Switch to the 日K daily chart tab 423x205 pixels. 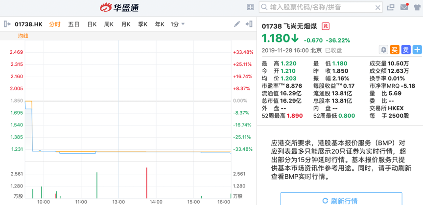[x=92, y=24]
